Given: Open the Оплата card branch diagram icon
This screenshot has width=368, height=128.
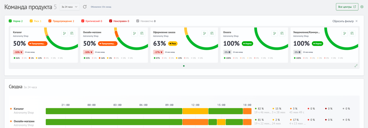Looking at the screenshot, I should point(275,34).
